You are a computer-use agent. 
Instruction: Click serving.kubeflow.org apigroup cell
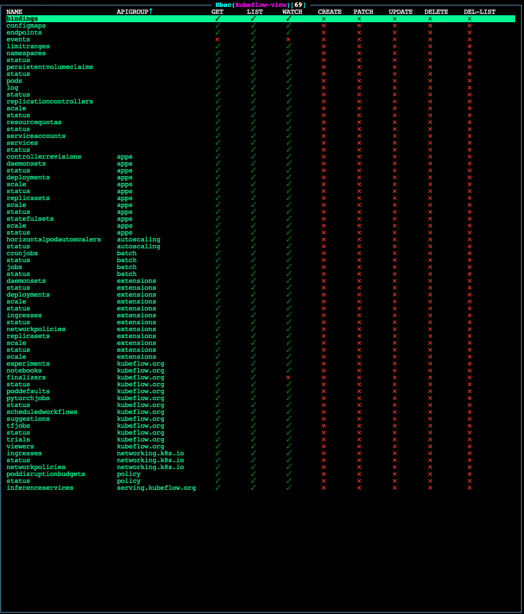point(156,488)
